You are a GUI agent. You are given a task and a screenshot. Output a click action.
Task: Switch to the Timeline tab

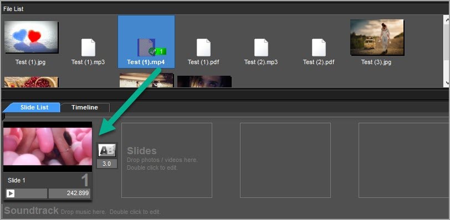coord(85,107)
